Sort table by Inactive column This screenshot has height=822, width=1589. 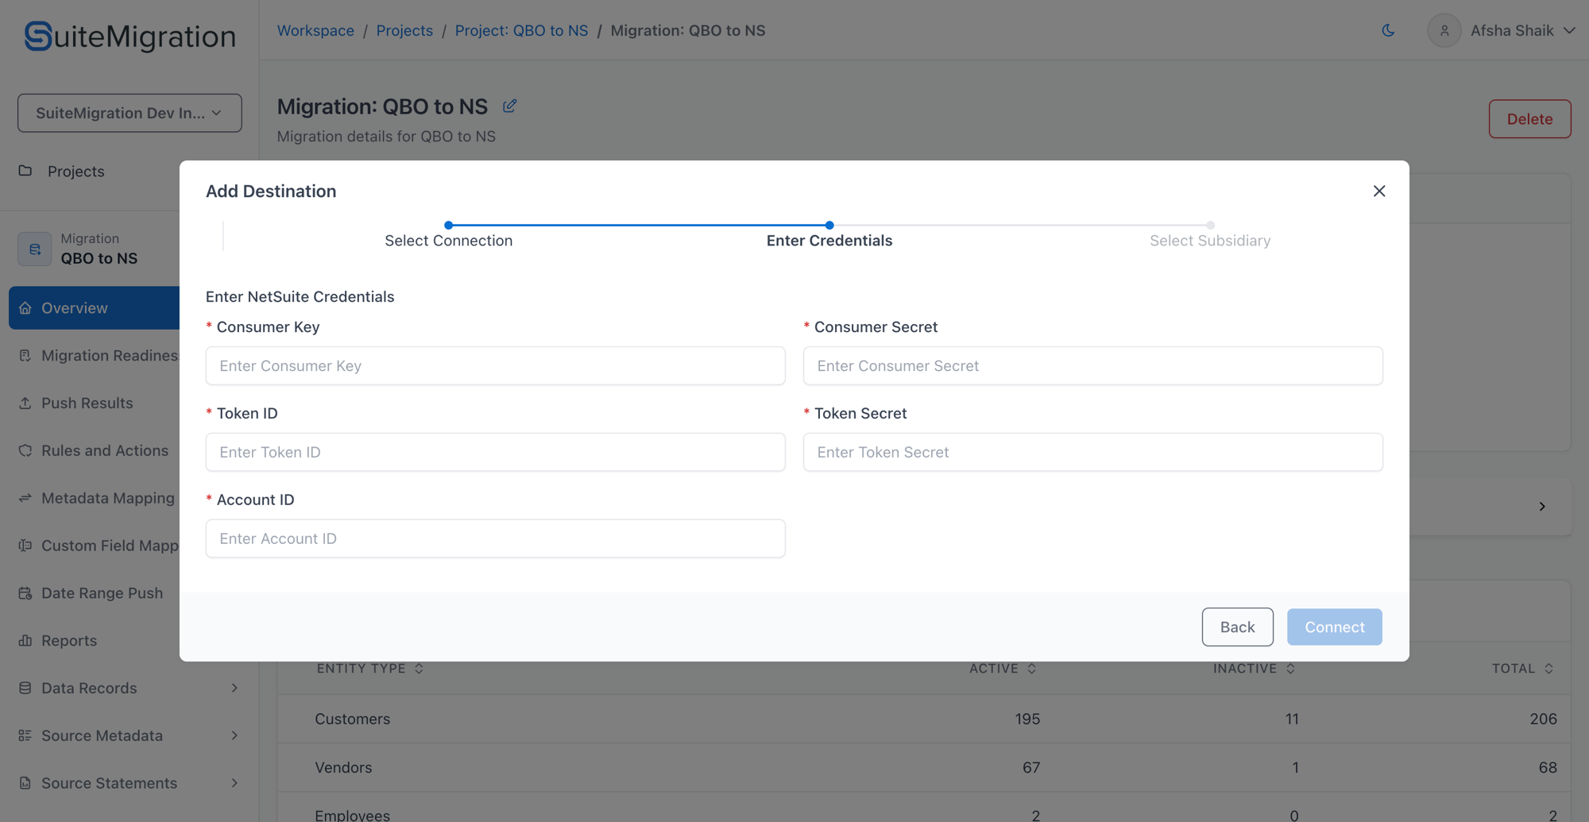1254,669
